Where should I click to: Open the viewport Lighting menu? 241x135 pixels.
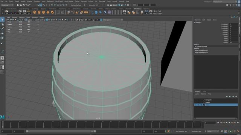[22, 17]
